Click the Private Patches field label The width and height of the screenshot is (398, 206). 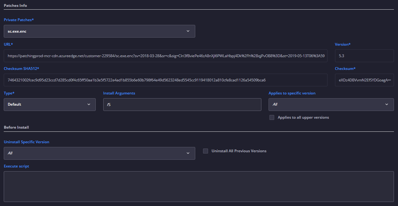(x=19, y=20)
